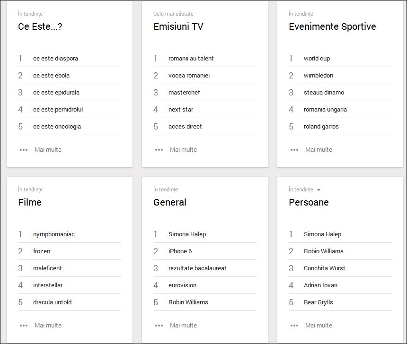Expand Mai multe in Ce Este card
407x344 pixels.
pyautogui.click(x=48, y=150)
